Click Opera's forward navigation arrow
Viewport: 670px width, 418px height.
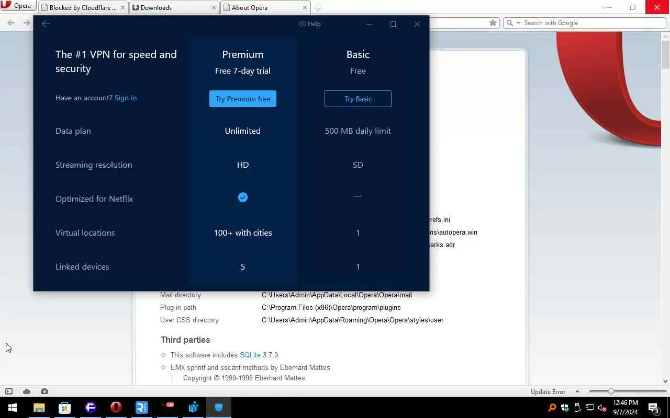27,23
